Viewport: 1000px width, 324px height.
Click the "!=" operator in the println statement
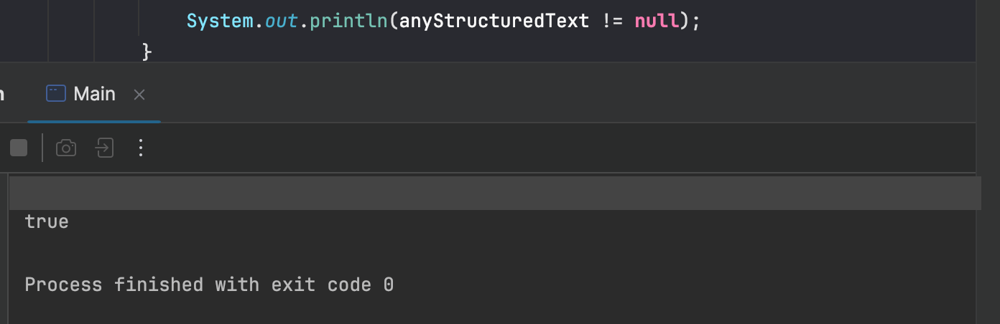click(611, 21)
